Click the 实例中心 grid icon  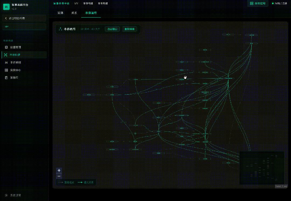[6, 70]
